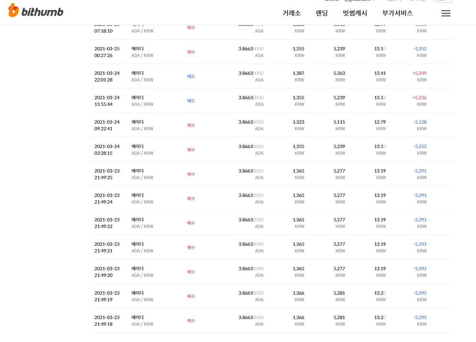The height and width of the screenshot is (342, 476).
Task: Click 3.8663 ADA quantity in the 00:27:26 row
Action: coord(251,49)
